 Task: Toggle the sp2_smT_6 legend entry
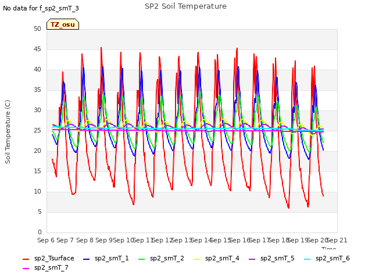(327, 258)
